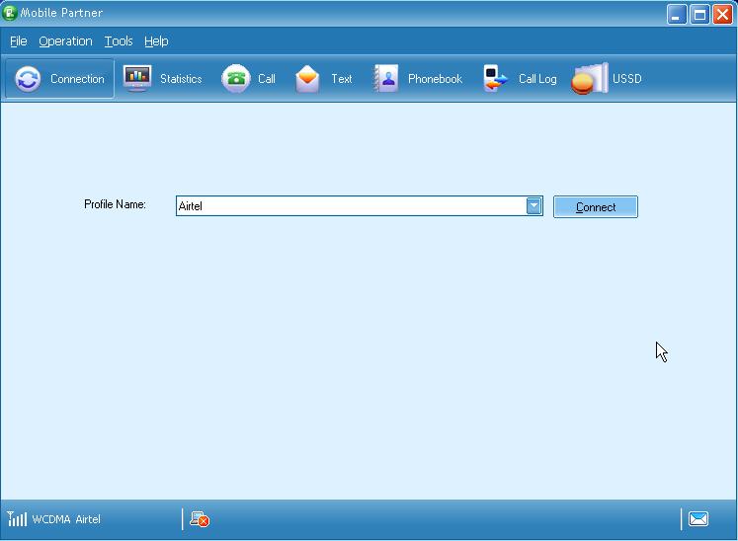Click the unread message envelope icon
Screen dimensions: 738x541
[698, 519]
